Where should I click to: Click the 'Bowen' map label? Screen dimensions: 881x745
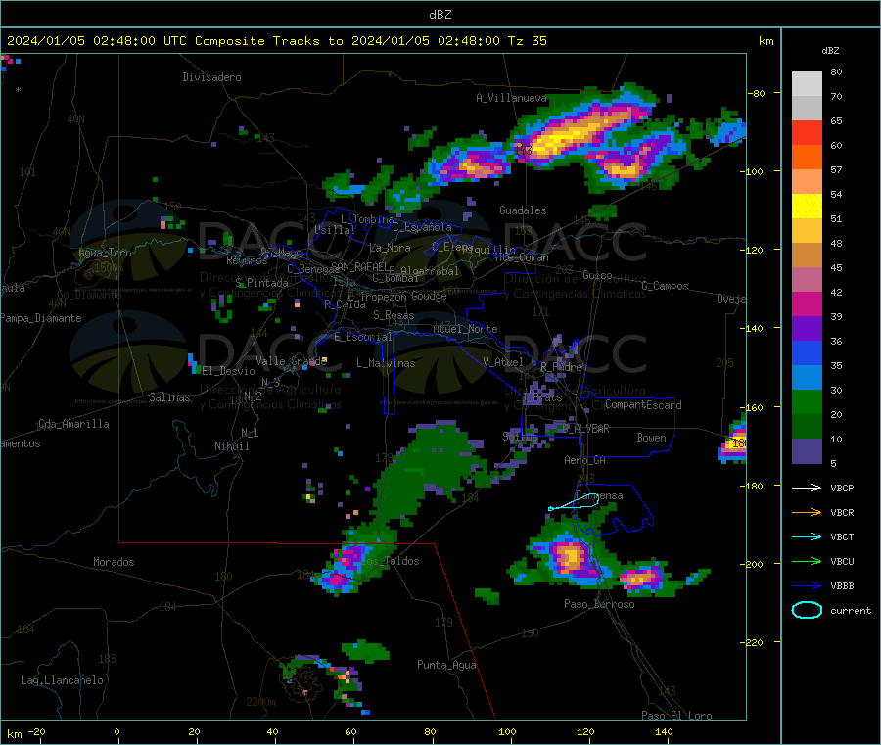pyautogui.click(x=651, y=438)
